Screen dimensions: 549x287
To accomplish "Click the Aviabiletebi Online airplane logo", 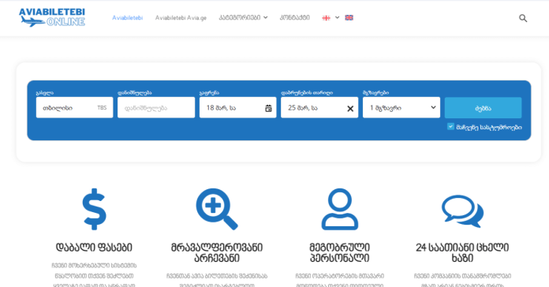I will tap(52, 17).
